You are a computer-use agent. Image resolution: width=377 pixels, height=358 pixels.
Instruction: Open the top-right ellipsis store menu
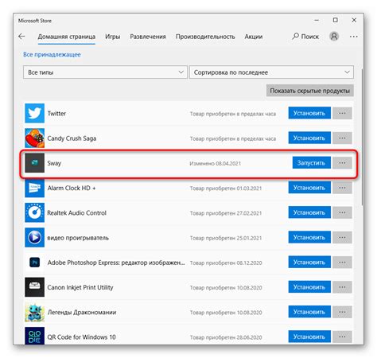354,37
